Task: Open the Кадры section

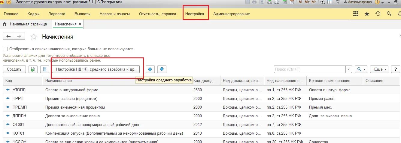Action: coord(33,14)
